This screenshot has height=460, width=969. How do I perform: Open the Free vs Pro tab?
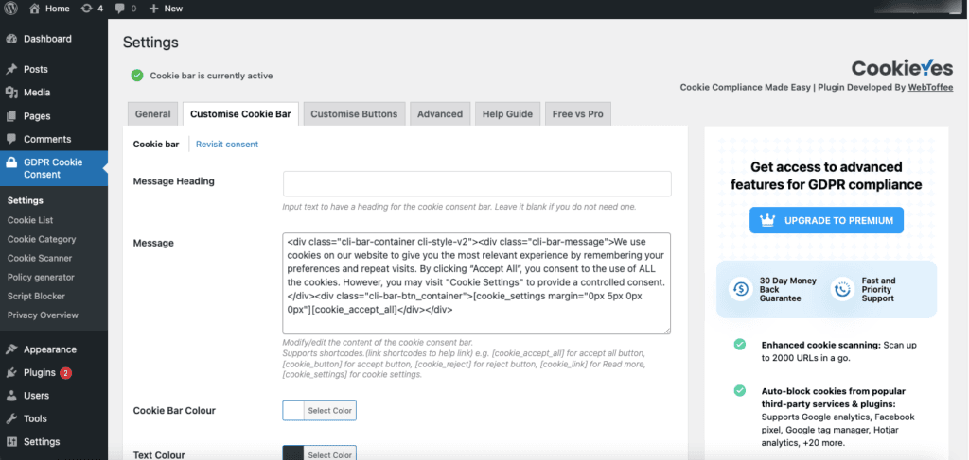pos(578,114)
